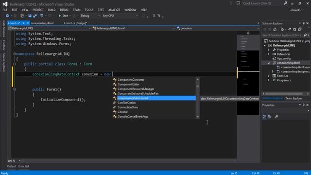The image size is (311, 175).
Task: Open the Any CPU platform dropdown
Action: tap(120, 16)
